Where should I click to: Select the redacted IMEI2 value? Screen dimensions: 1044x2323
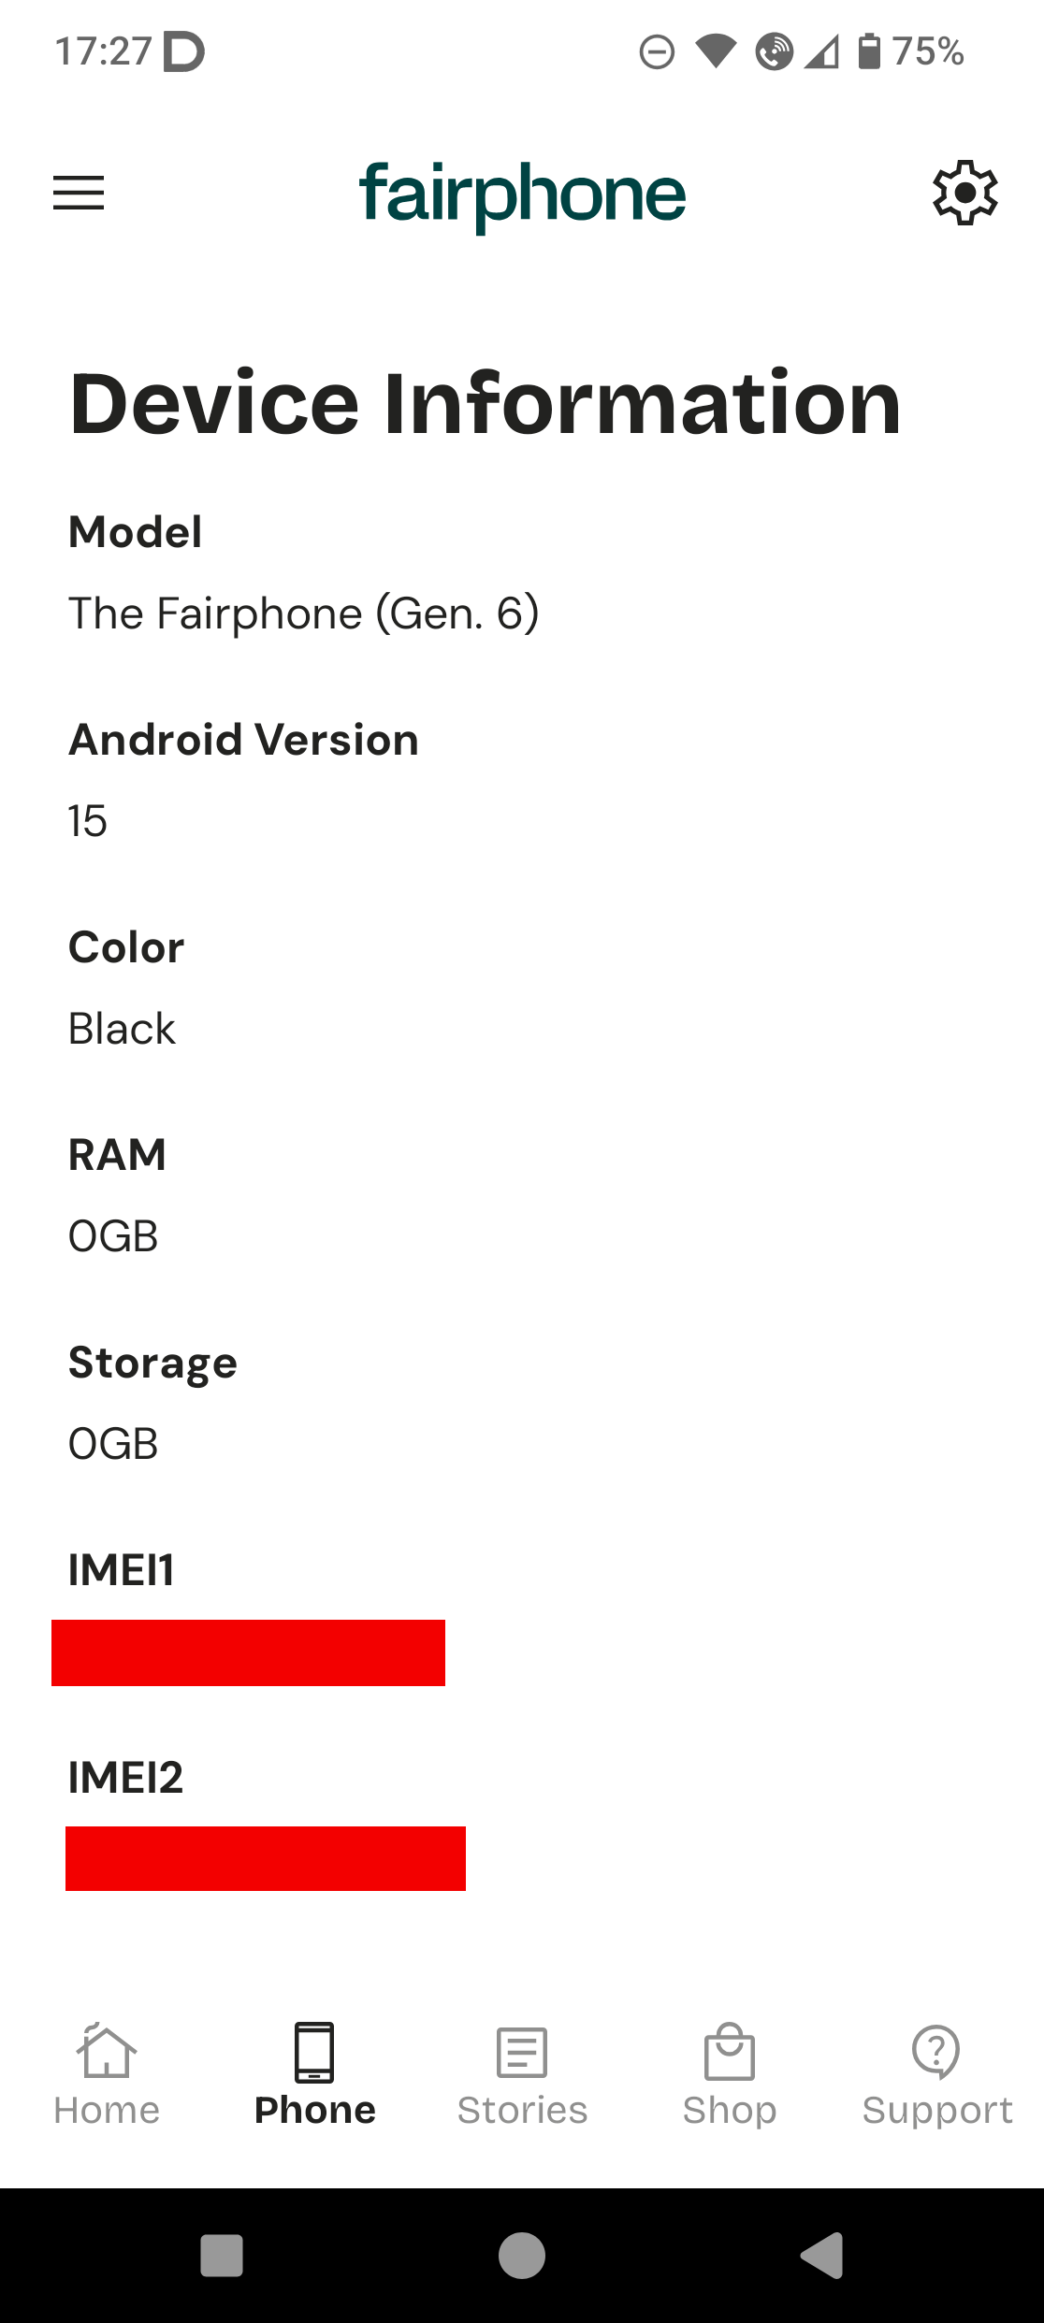(x=266, y=1858)
